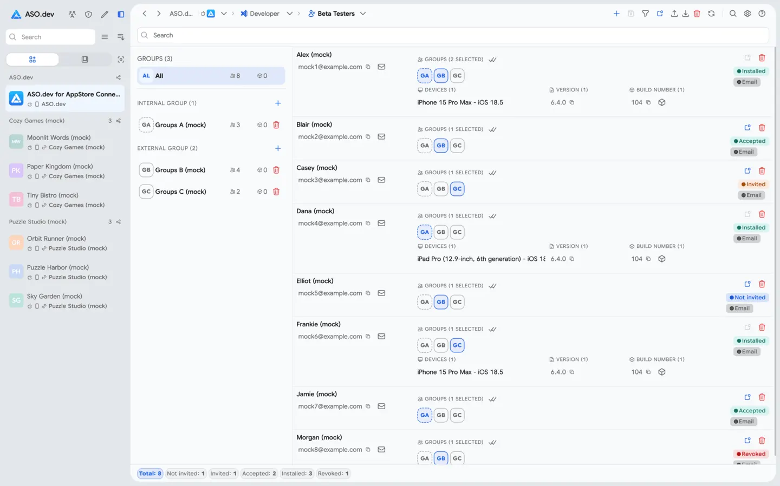Image resolution: width=780 pixels, height=486 pixels.
Task: Add an internal group with plus icon
Action: (x=278, y=103)
